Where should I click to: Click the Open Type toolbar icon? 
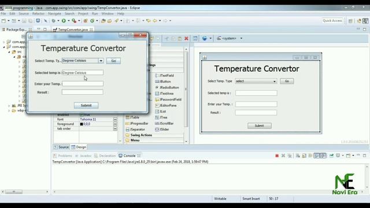(x=103, y=21)
